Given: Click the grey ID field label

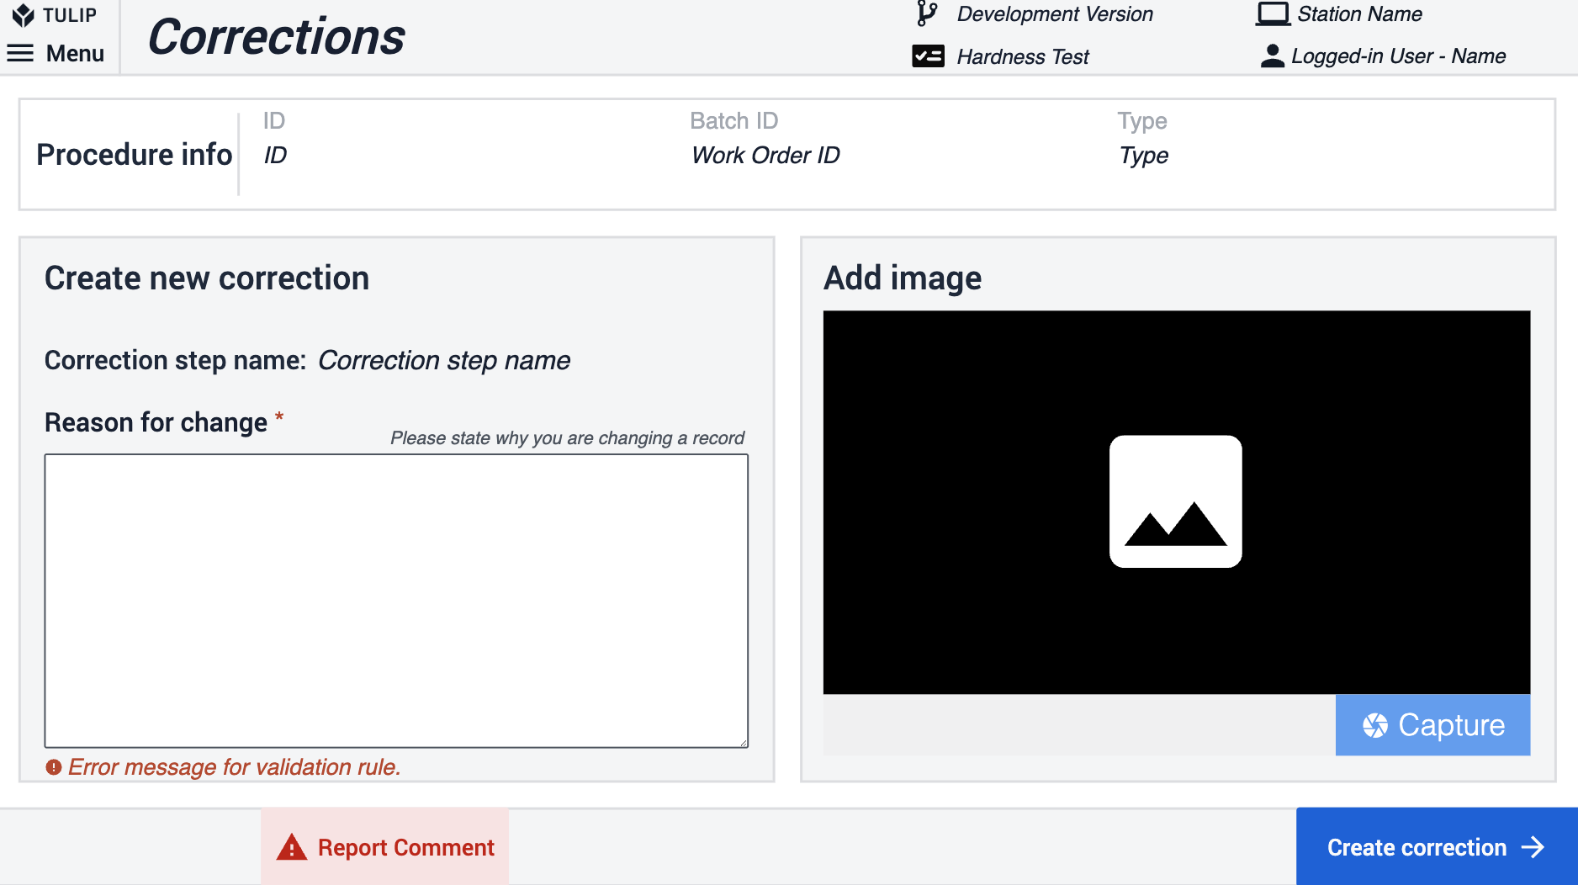Looking at the screenshot, I should coord(274,121).
